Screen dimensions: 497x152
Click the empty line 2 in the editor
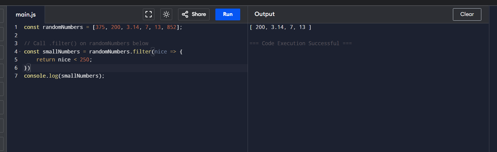[x=89, y=35]
